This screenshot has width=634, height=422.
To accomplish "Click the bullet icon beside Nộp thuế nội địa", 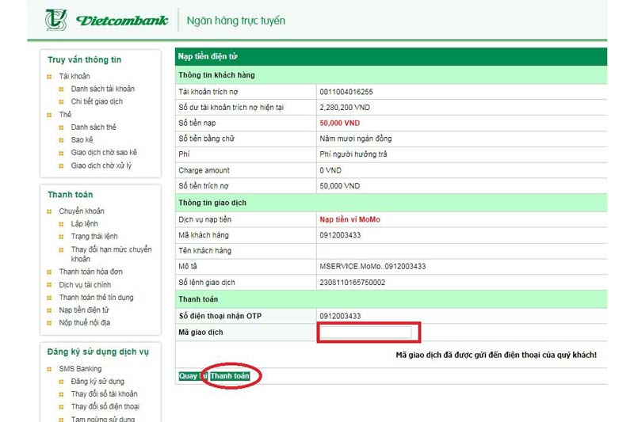I will [x=49, y=324].
